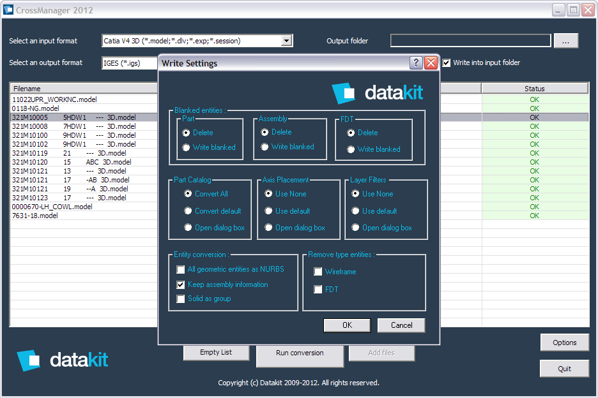This screenshot has width=598, height=398.
Task: Confirm settings with the OK button
Action: point(347,325)
